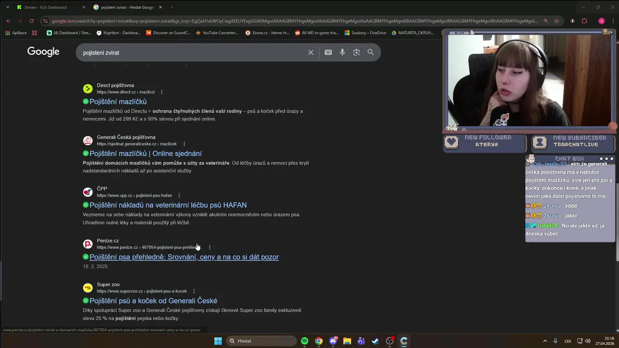Viewport: 619px width, 348px height.
Task: Open more options for ČPP result
Action: click(179, 196)
